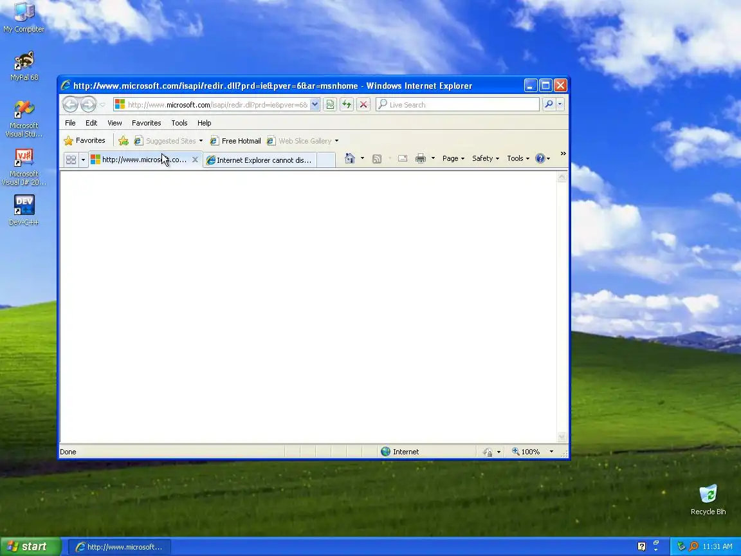The width and height of the screenshot is (741, 556).
Task: Click the RSS Feeds icon
Action: [377, 159]
